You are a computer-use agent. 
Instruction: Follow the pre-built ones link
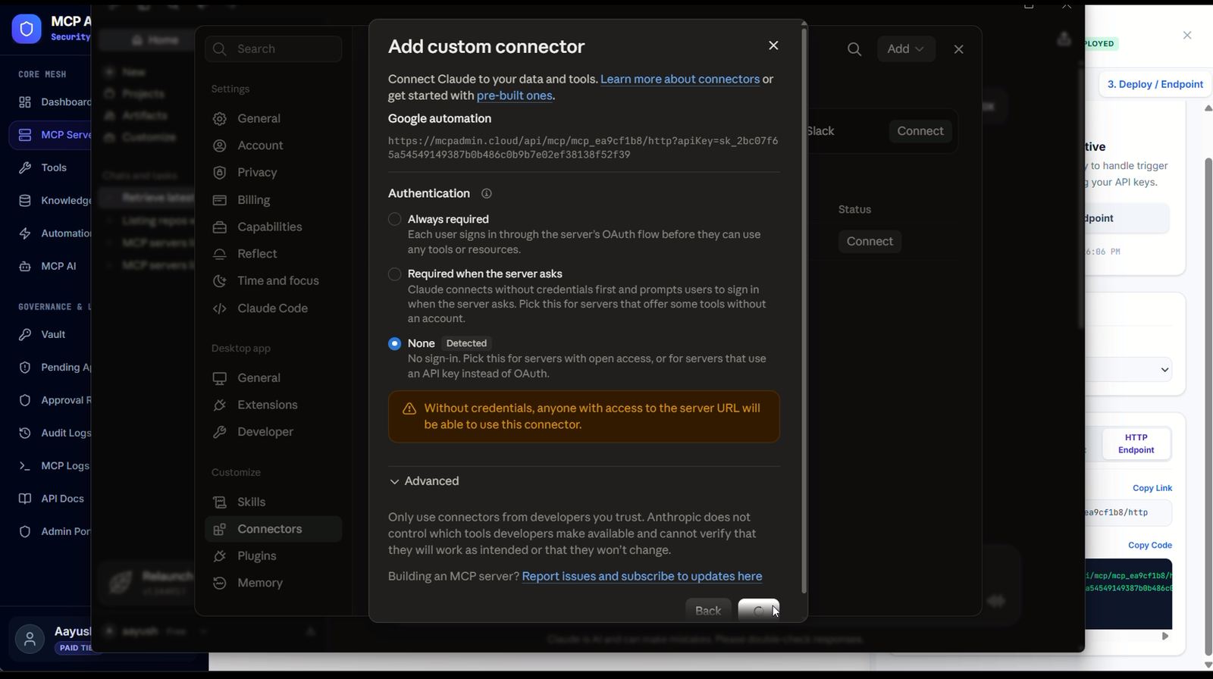514,95
